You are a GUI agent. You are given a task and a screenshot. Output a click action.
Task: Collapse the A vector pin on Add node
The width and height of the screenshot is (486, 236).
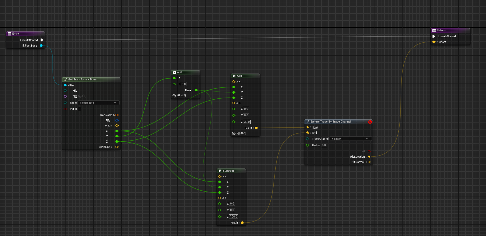pos(237,82)
